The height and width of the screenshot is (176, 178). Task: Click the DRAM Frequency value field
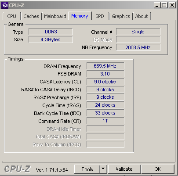(x=105, y=66)
